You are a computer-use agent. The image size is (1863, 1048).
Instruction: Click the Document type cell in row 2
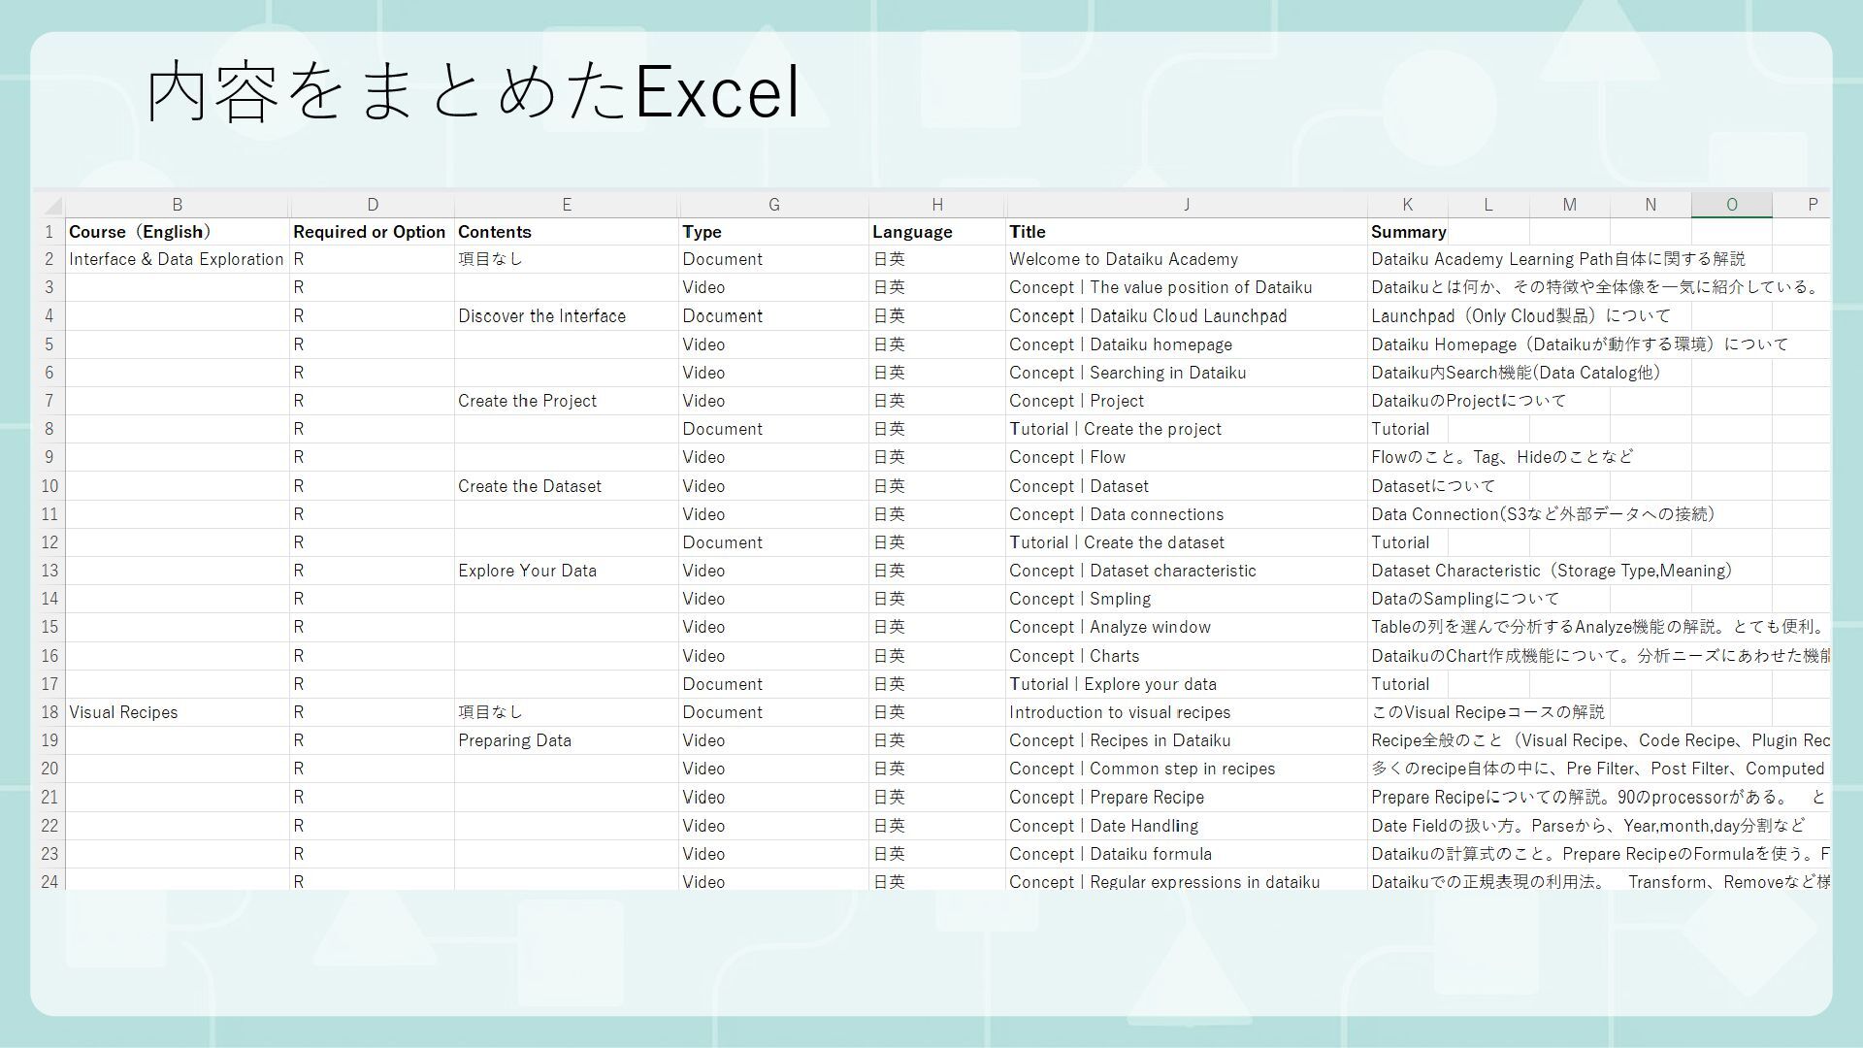773,259
